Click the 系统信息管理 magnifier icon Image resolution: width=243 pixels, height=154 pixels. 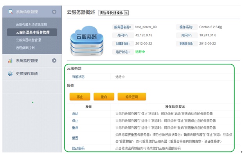[x=11, y=12]
